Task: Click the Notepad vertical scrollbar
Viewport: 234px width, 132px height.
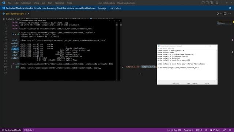Action: 217,65
